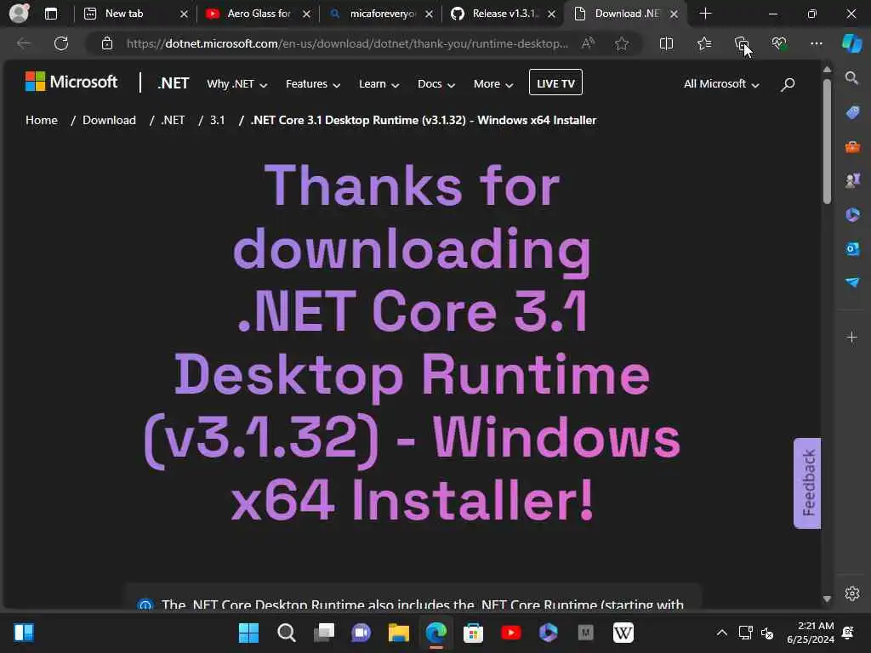This screenshot has height=653, width=871.
Task: Open sidebar Drop paper plane icon
Action: (852, 282)
